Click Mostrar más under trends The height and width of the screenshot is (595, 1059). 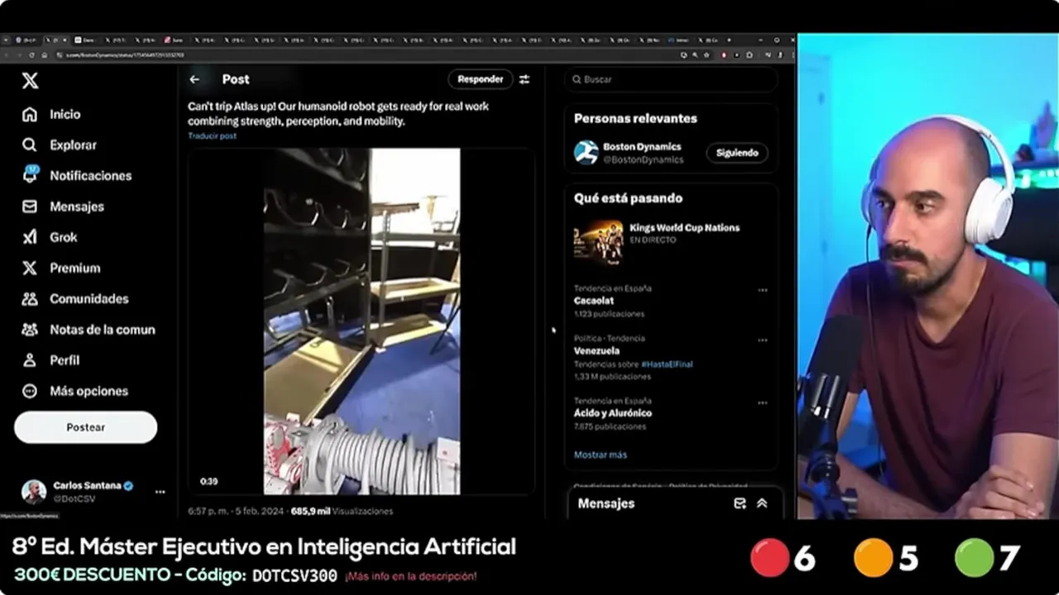[x=600, y=455]
